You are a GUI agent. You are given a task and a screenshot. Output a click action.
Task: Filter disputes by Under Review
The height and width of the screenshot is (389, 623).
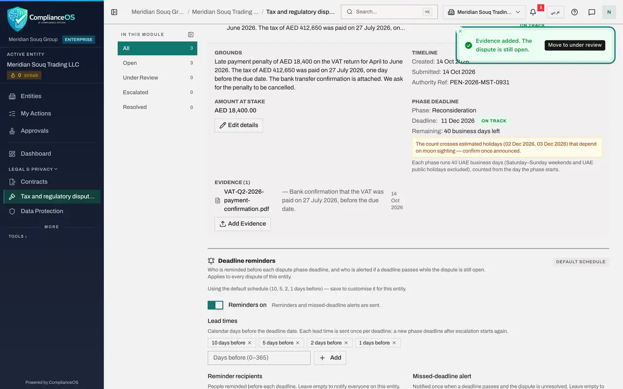click(x=157, y=77)
